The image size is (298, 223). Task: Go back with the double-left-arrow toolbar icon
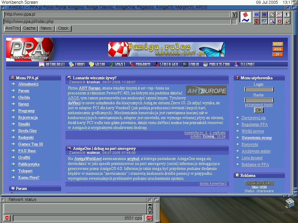point(257,15)
